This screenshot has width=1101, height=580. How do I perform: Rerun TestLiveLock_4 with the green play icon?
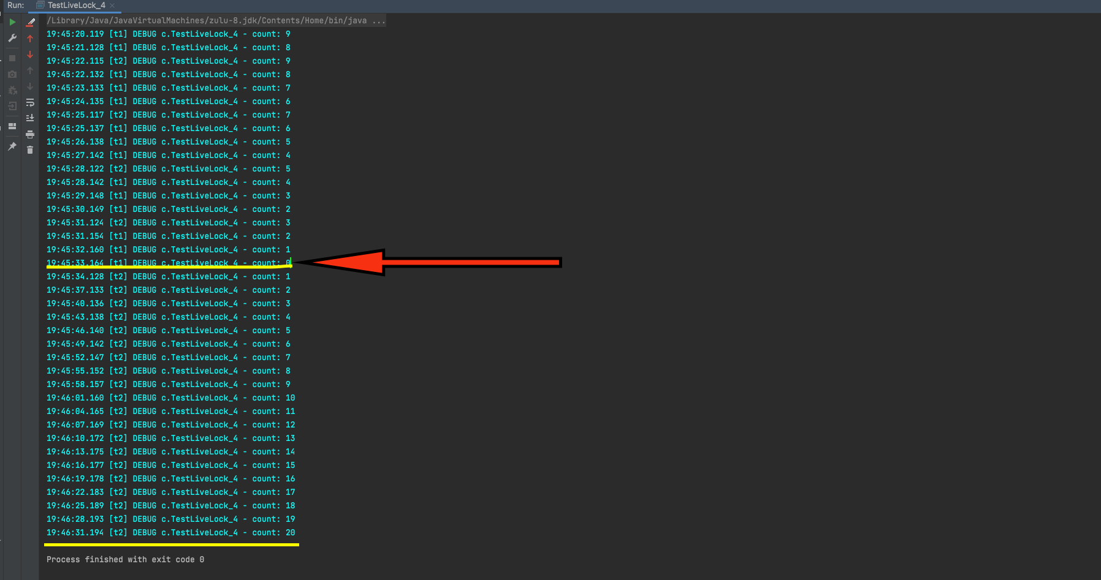point(12,22)
